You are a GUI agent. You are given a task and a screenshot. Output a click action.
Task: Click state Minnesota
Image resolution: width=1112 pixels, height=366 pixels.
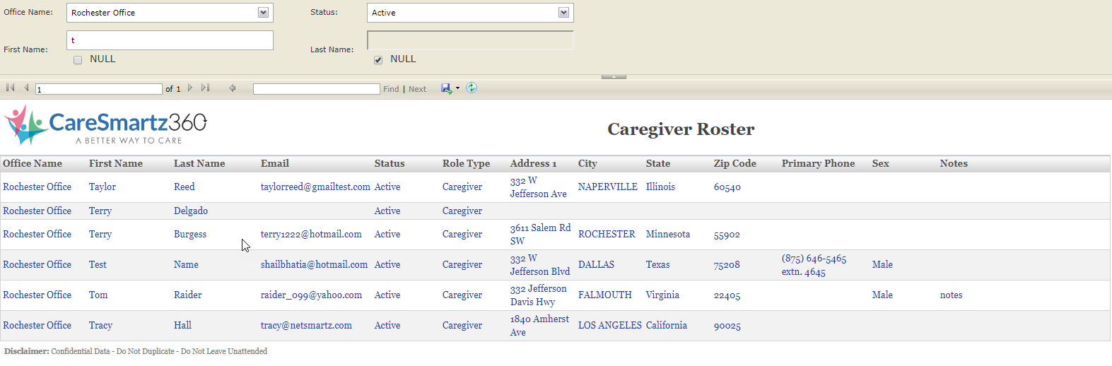click(x=668, y=234)
